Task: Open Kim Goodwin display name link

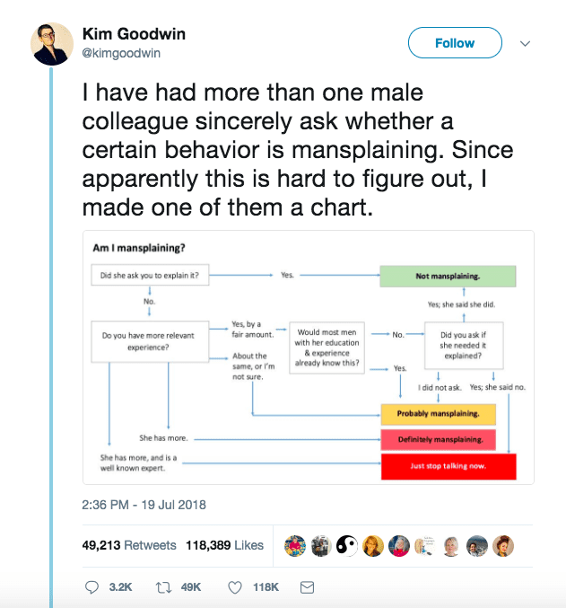Action: (x=134, y=34)
